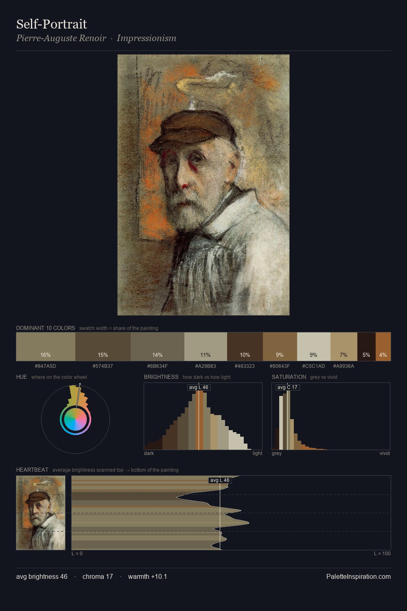The height and width of the screenshot is (611, 407).
Task: Select the 5% near-black swatch
Action: pyautogui.click(x=366, y=347)
